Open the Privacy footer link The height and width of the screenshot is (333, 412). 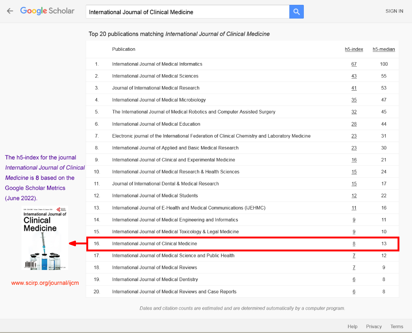point(374,326)
